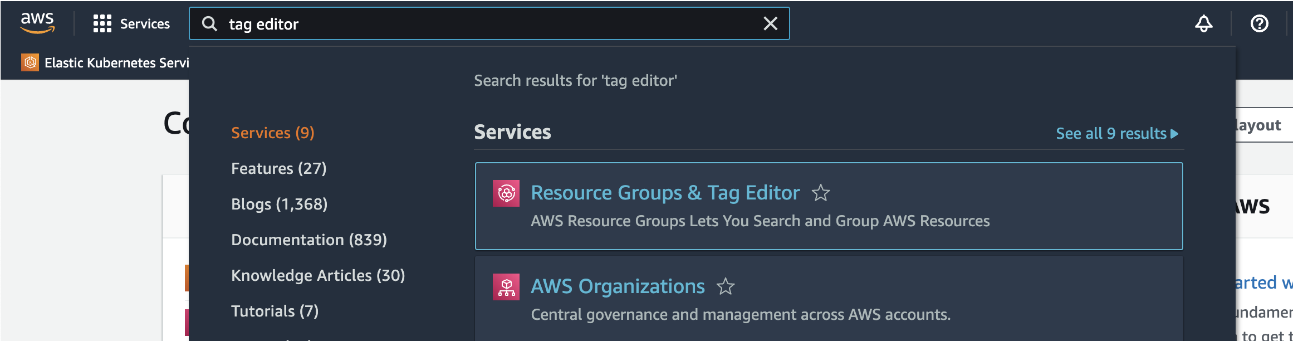This screenshot has height=341, width=1293.
Task: Click the Elastic Kubernetes Service icon
Action: click(30, 62)
